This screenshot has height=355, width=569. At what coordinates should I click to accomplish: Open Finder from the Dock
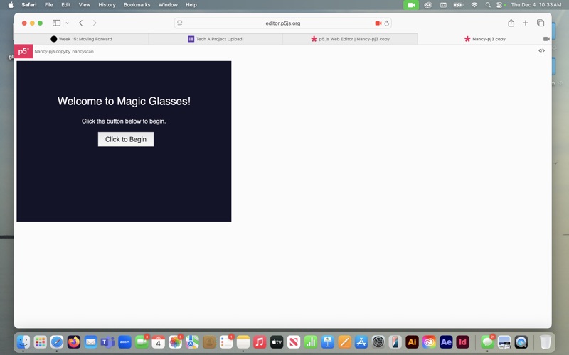[23, 342]
